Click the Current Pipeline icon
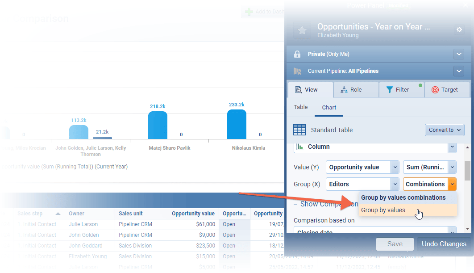Viewport: 474px width, 273px height. [x=297, y=71]
